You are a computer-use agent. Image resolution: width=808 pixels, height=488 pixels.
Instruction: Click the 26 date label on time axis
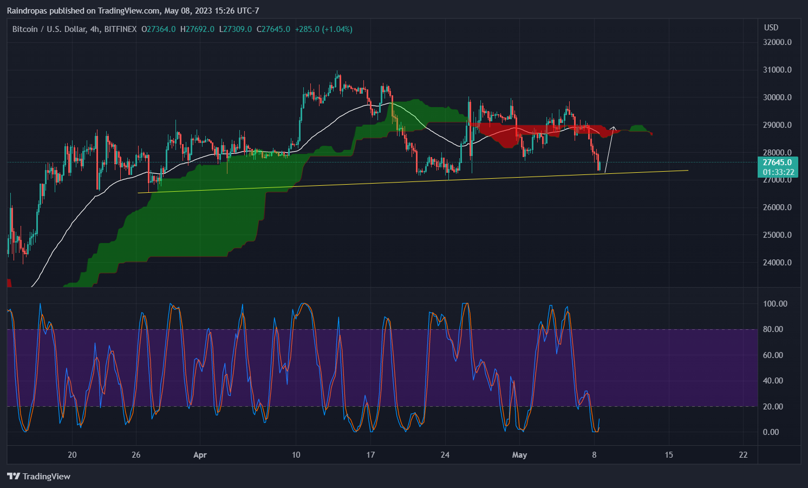136,455
